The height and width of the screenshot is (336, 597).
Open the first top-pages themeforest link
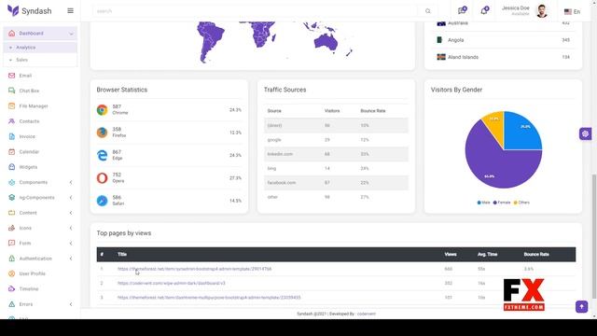pos(195,269)
